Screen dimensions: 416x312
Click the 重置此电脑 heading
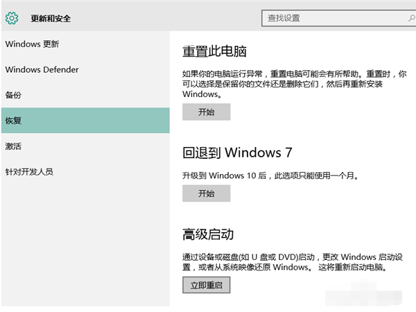pyautogui.click(x=215, y=52)
